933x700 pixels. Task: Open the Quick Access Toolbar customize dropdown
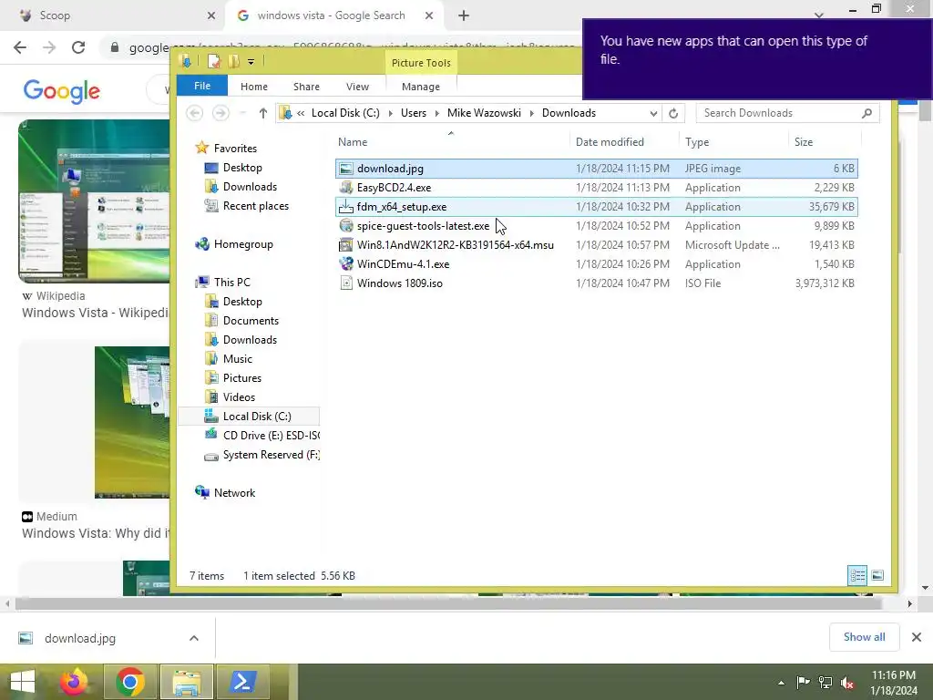[x=251, y=61]
